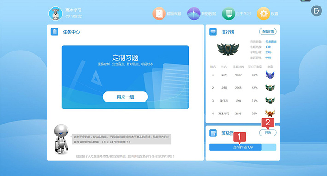Click the blue winged badge for 乐天

tap(270, 75)
